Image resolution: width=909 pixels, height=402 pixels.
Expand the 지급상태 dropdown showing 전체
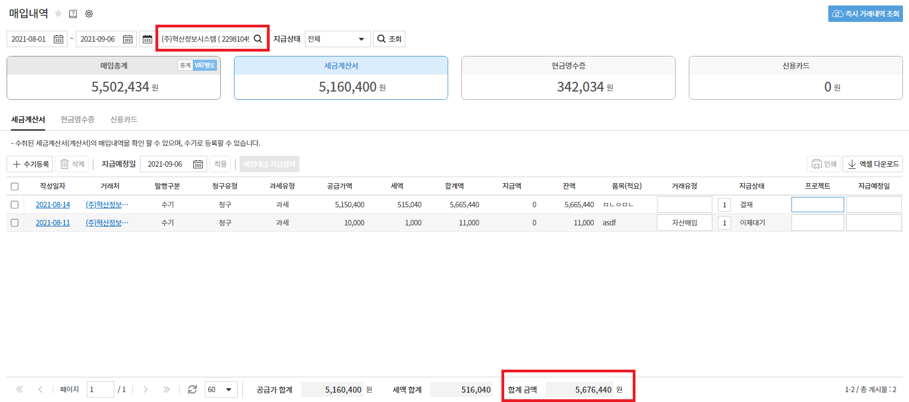[x=337, y=39]
